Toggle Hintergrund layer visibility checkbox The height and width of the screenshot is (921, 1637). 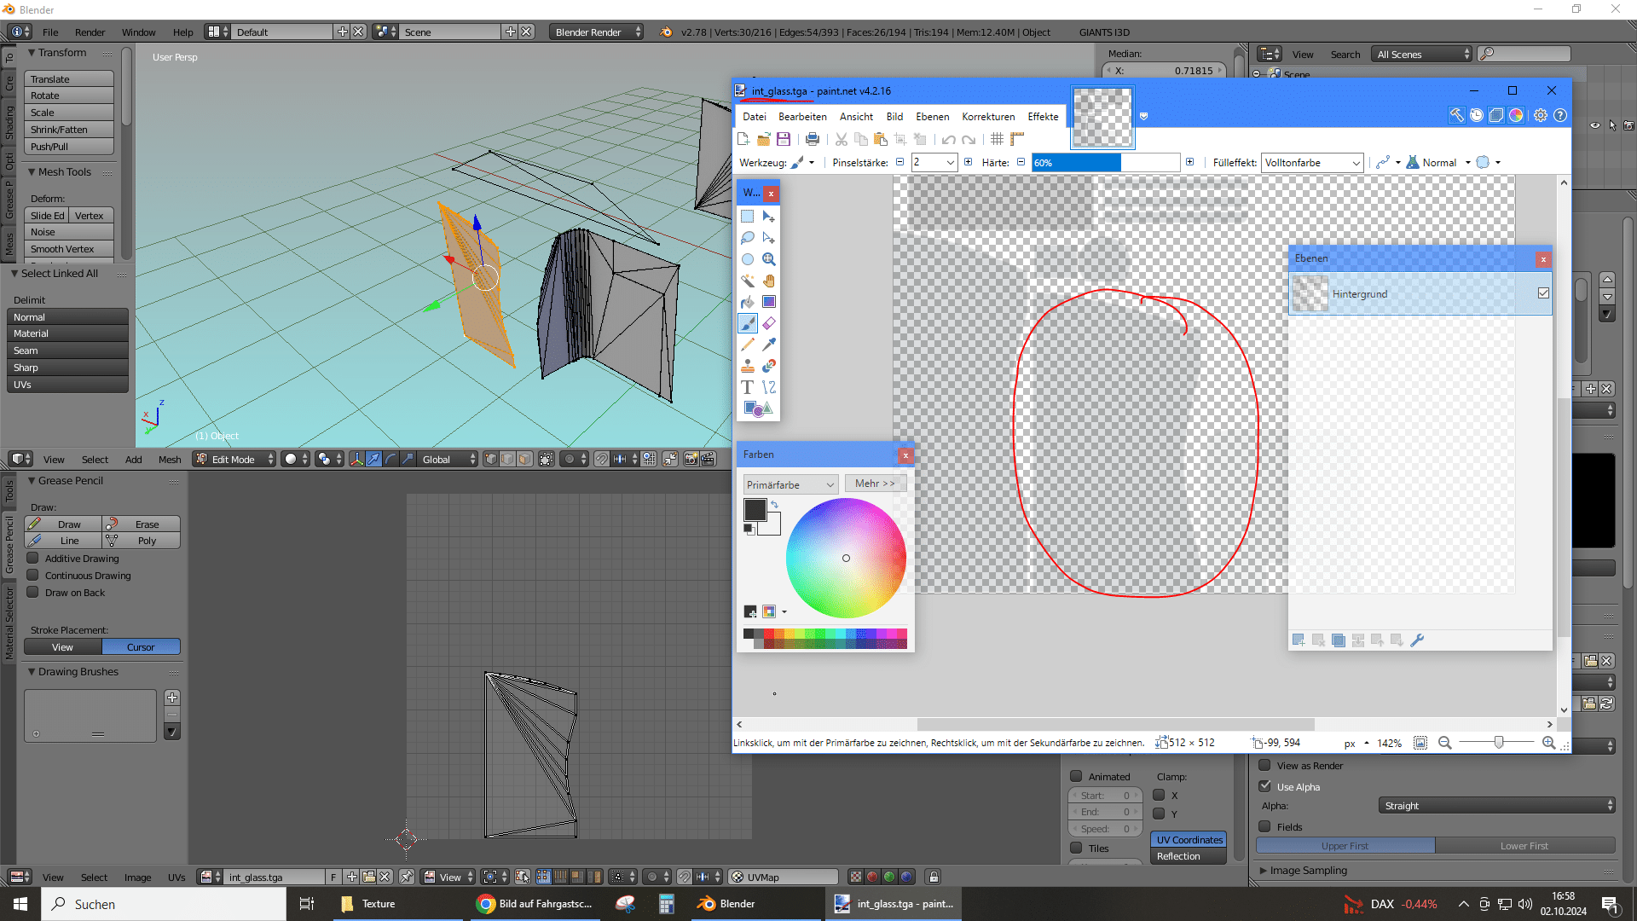(x=1543, y=293)
